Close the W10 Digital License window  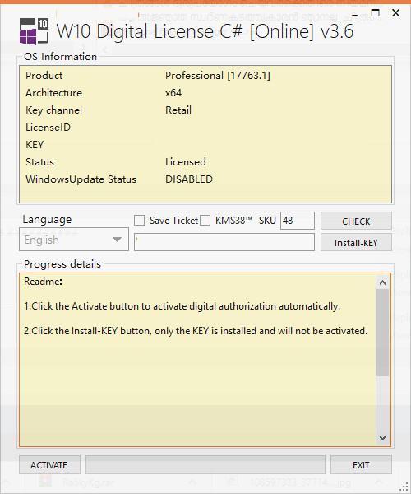tap(396, 13)
